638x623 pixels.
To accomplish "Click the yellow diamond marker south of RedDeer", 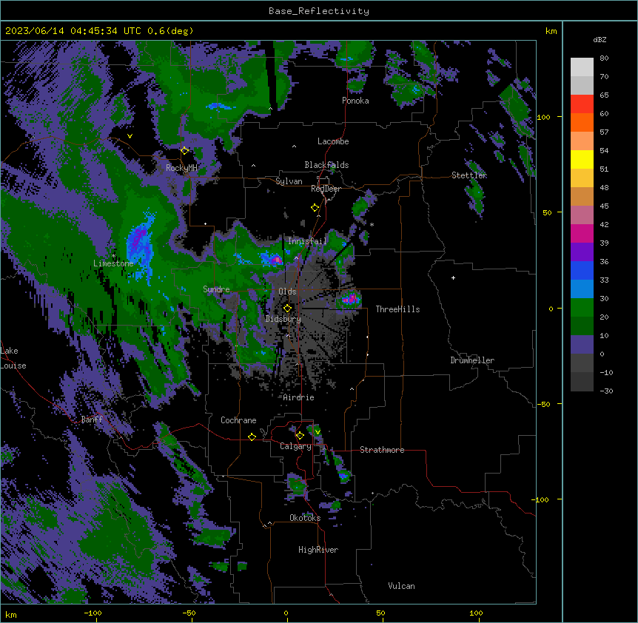I will click(x=315, y=208).
